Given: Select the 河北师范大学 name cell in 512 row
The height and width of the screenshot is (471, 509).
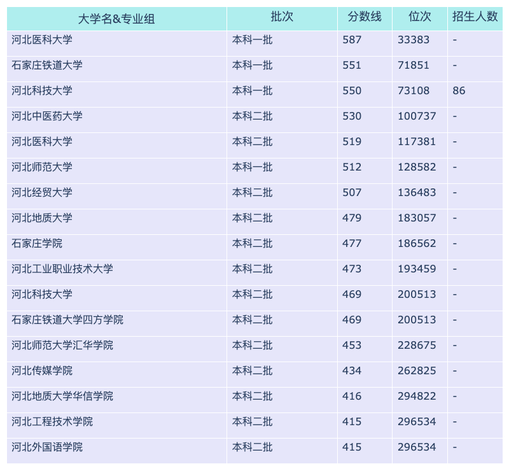Looking at the screenshot, I should tap(116, 171).
